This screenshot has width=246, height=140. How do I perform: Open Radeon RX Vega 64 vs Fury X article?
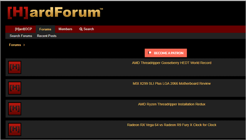click(x=172, y=125)
